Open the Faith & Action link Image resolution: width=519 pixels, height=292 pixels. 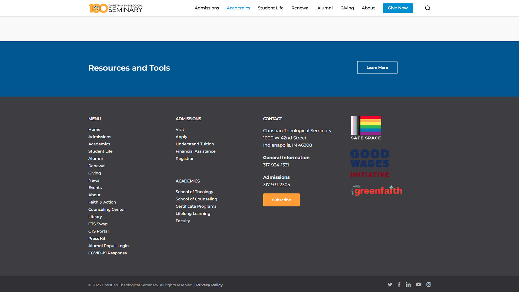(x=102, y=202)
